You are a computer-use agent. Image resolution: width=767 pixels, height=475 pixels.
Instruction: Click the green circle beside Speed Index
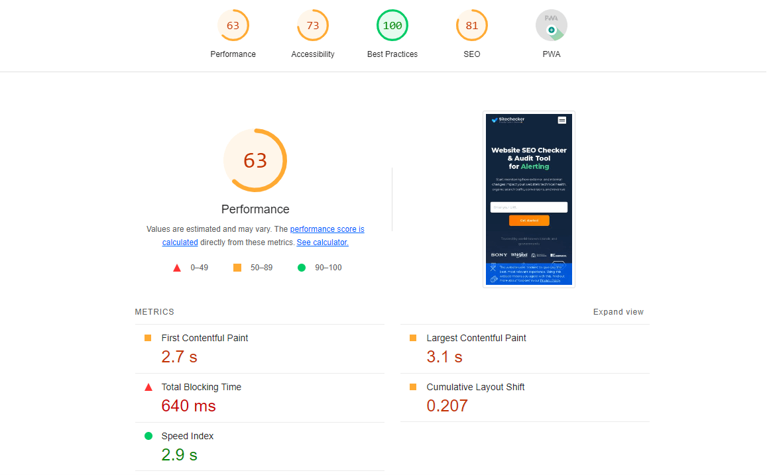click(x=148, y=436)
